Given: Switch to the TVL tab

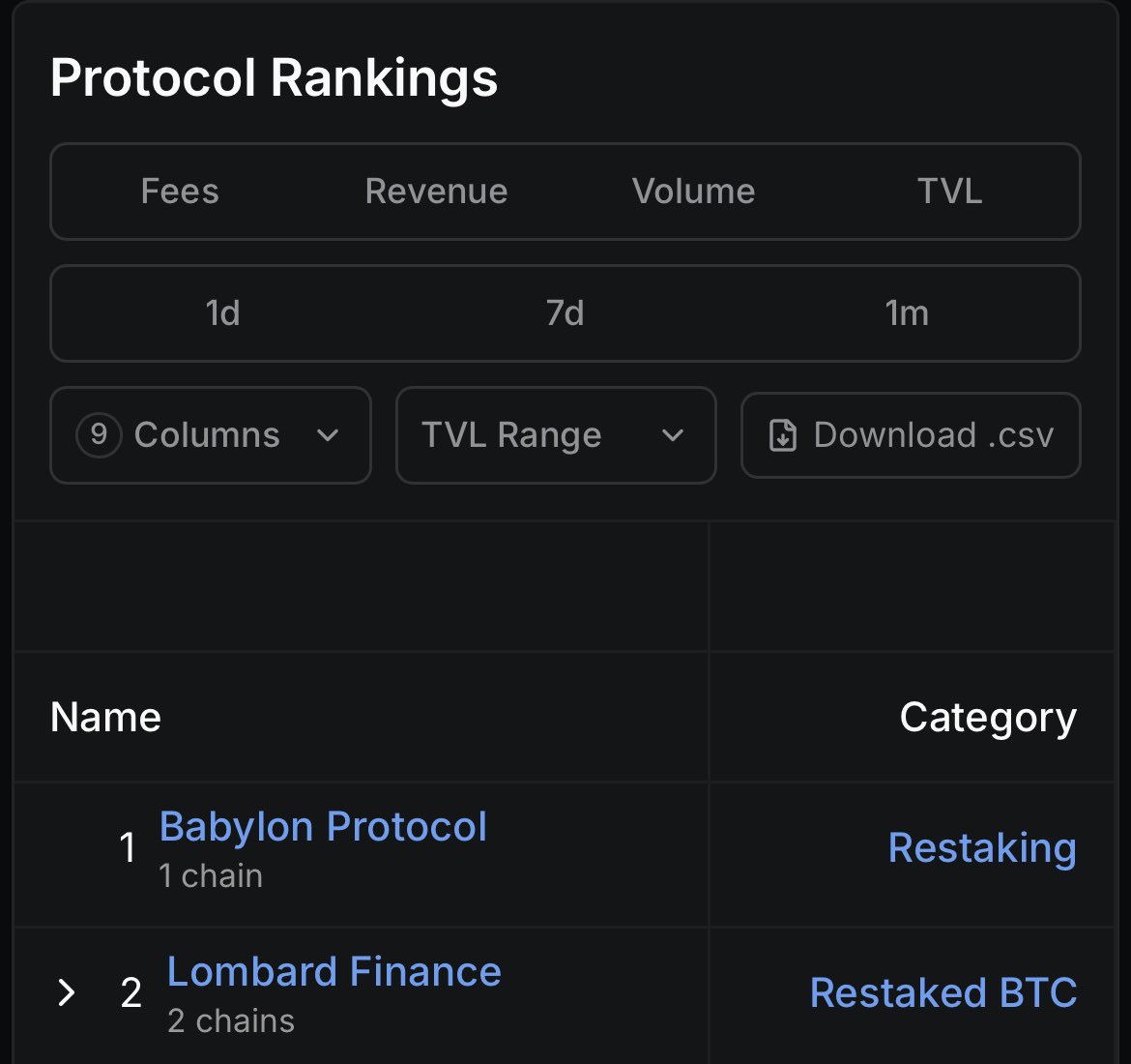Looking at the screenshot, I should coord(949,192).
